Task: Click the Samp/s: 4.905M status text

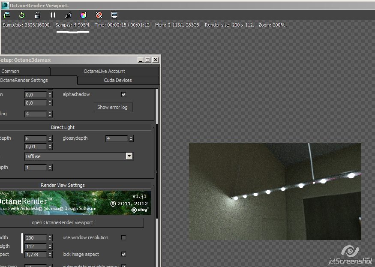Action: 73,25
